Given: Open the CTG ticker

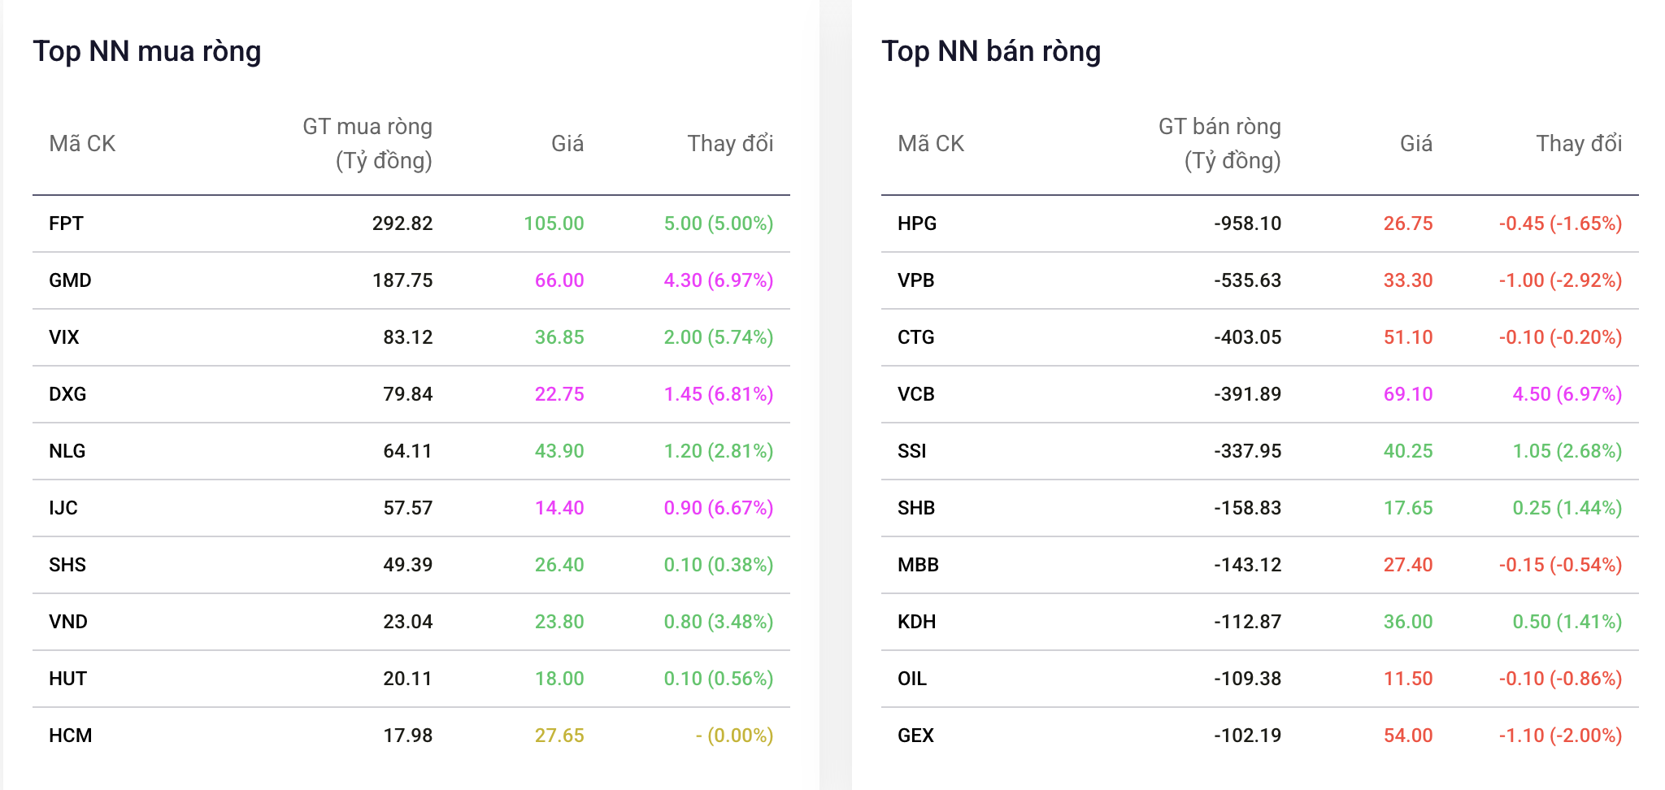Looking at the screenshot, I should click(x=916, y=337).
